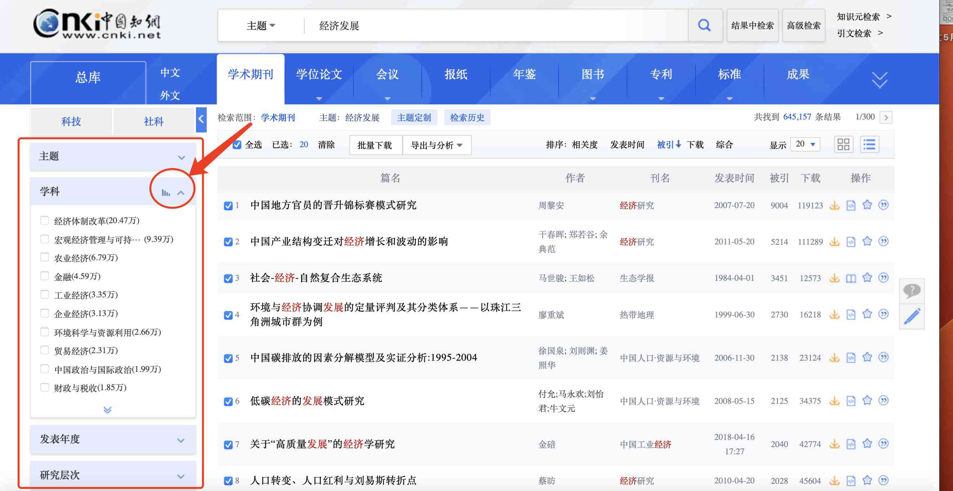Uncheck result 3 社会-经济-自然复合生态系统

point(228,278)
